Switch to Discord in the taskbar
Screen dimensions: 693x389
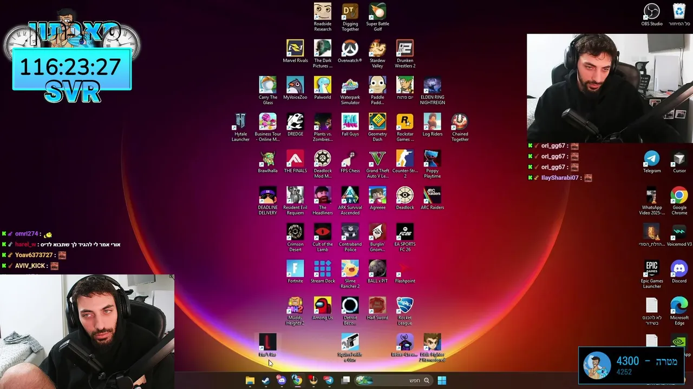281,380
